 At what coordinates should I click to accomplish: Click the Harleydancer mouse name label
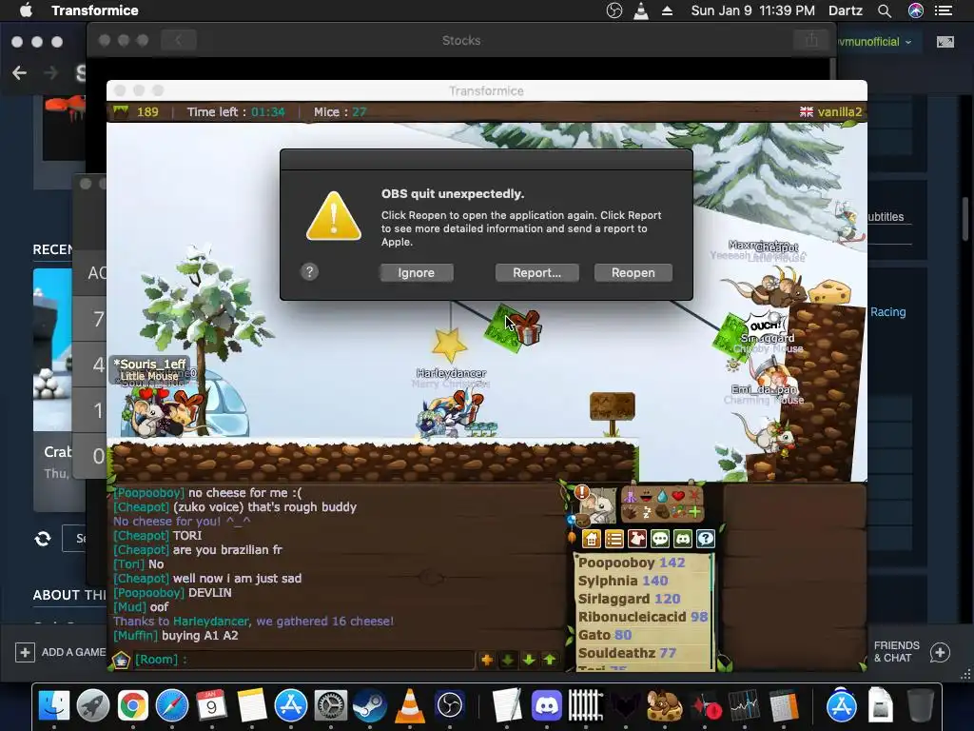coord(451,373)
